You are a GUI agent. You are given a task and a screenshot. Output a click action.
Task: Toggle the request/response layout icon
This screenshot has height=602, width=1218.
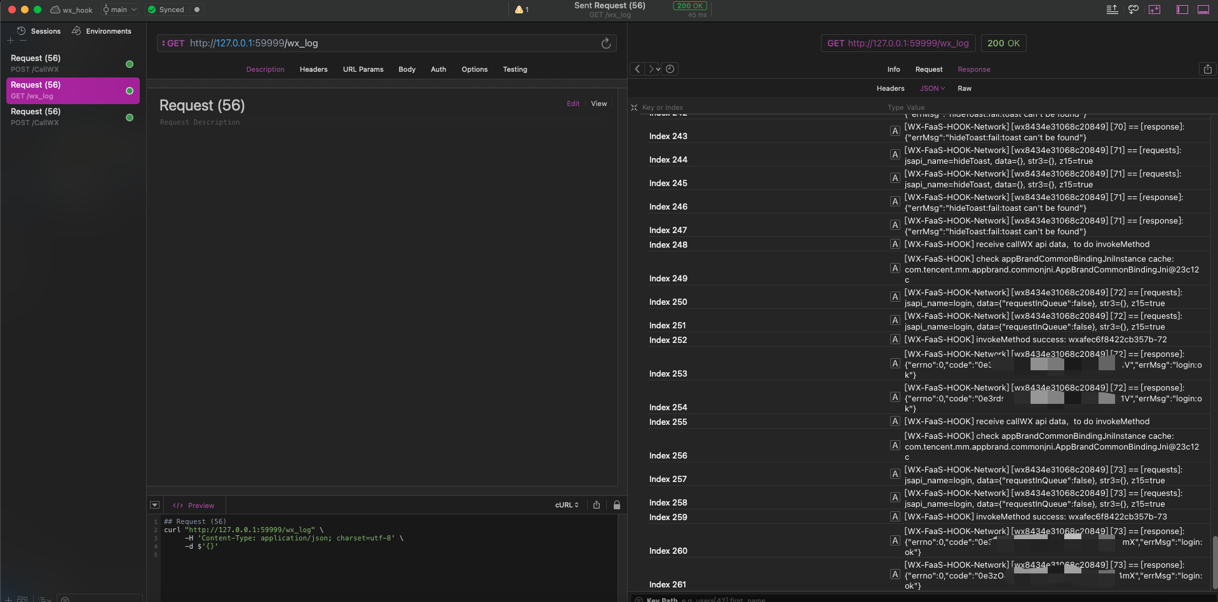point(1154,10)
